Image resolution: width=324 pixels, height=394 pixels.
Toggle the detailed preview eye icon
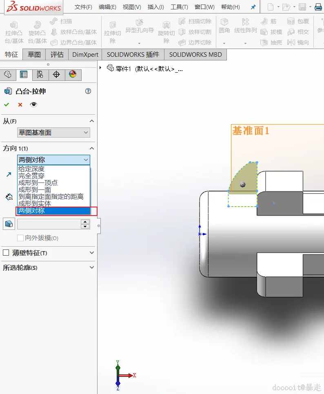33,105
